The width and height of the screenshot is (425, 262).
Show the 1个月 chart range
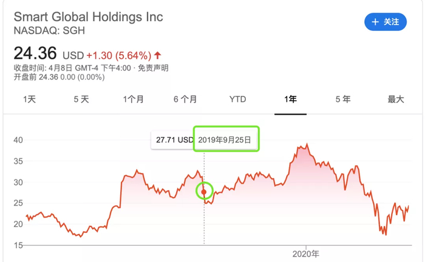133,99
